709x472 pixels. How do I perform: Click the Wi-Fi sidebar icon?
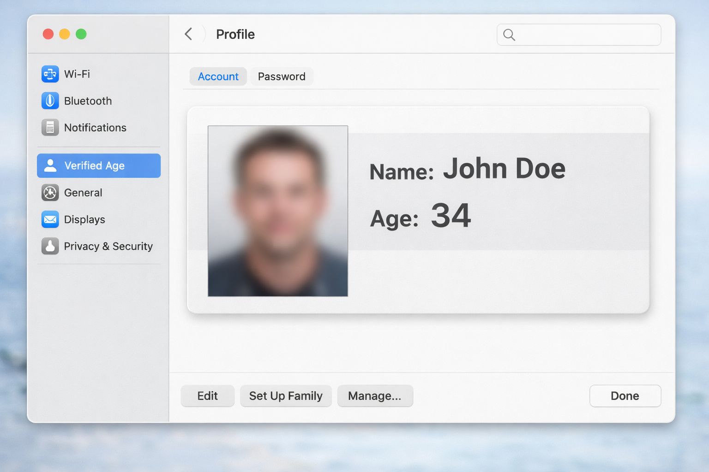[50, 74]
